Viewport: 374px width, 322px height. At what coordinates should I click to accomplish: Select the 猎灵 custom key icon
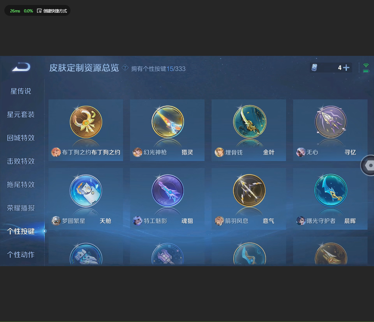[167, 122]
